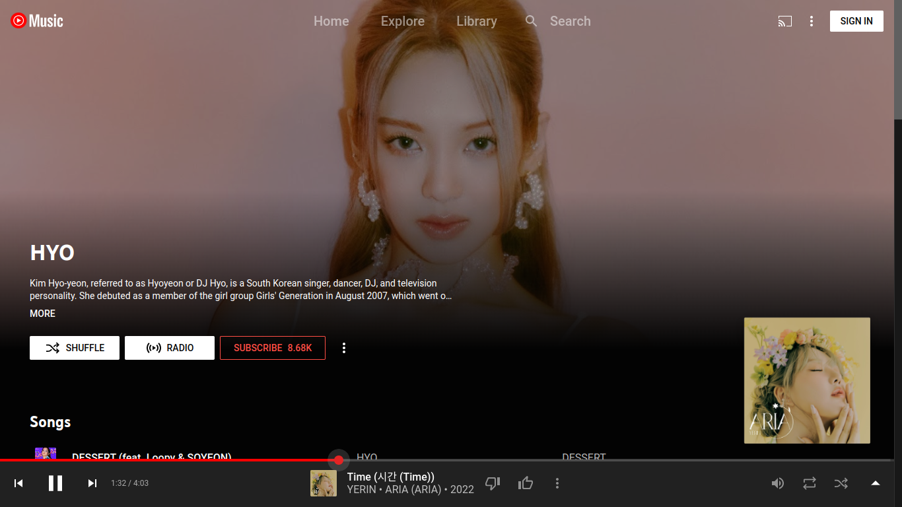Expand the player page with up arrow

pos(876,483)
